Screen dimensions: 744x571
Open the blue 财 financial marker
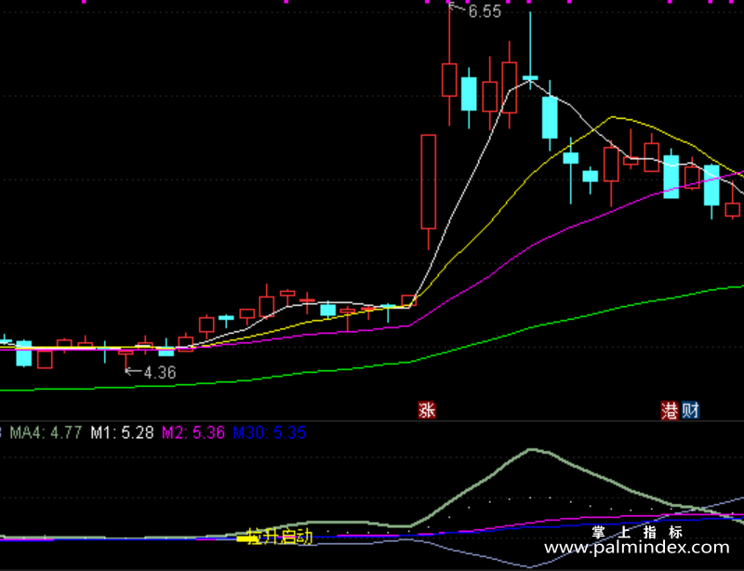click(x=690, y=410)
